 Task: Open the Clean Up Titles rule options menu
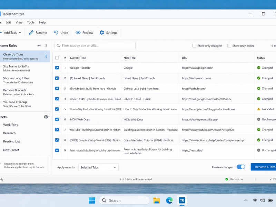(x=46, y=56)
